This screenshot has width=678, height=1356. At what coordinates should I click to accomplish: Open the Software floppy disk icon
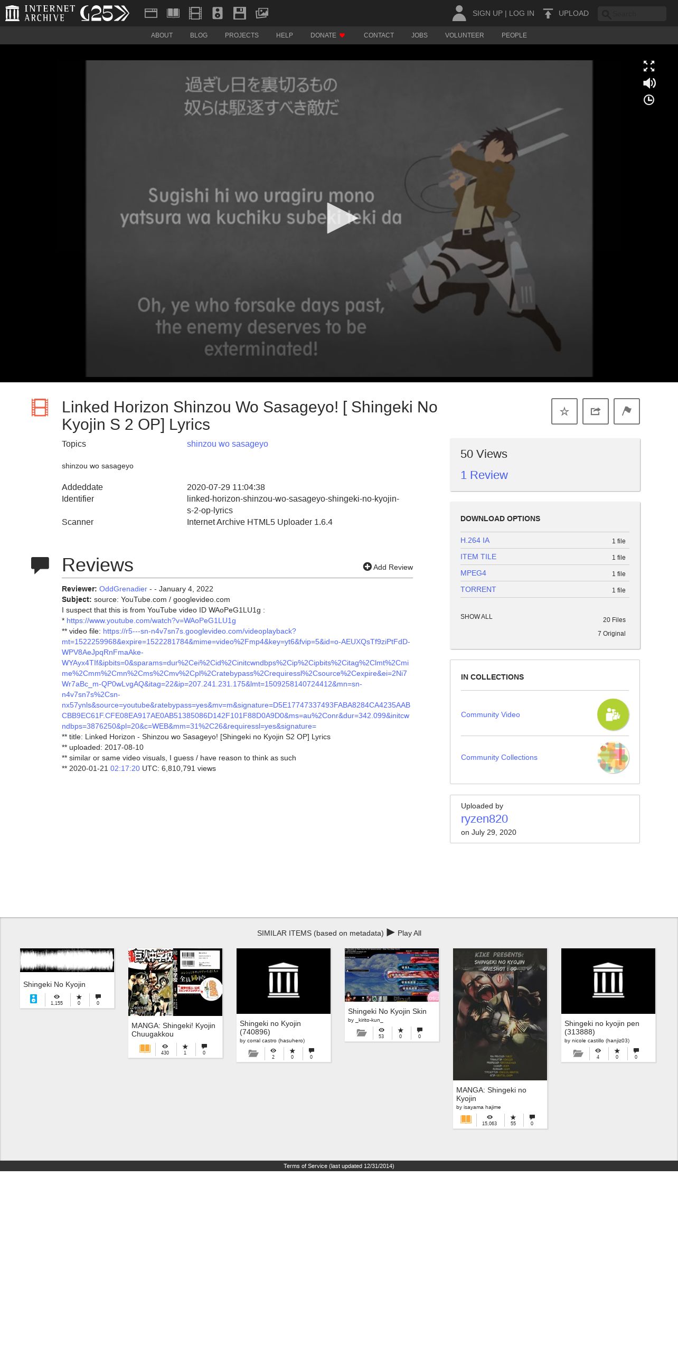(240, 13)
